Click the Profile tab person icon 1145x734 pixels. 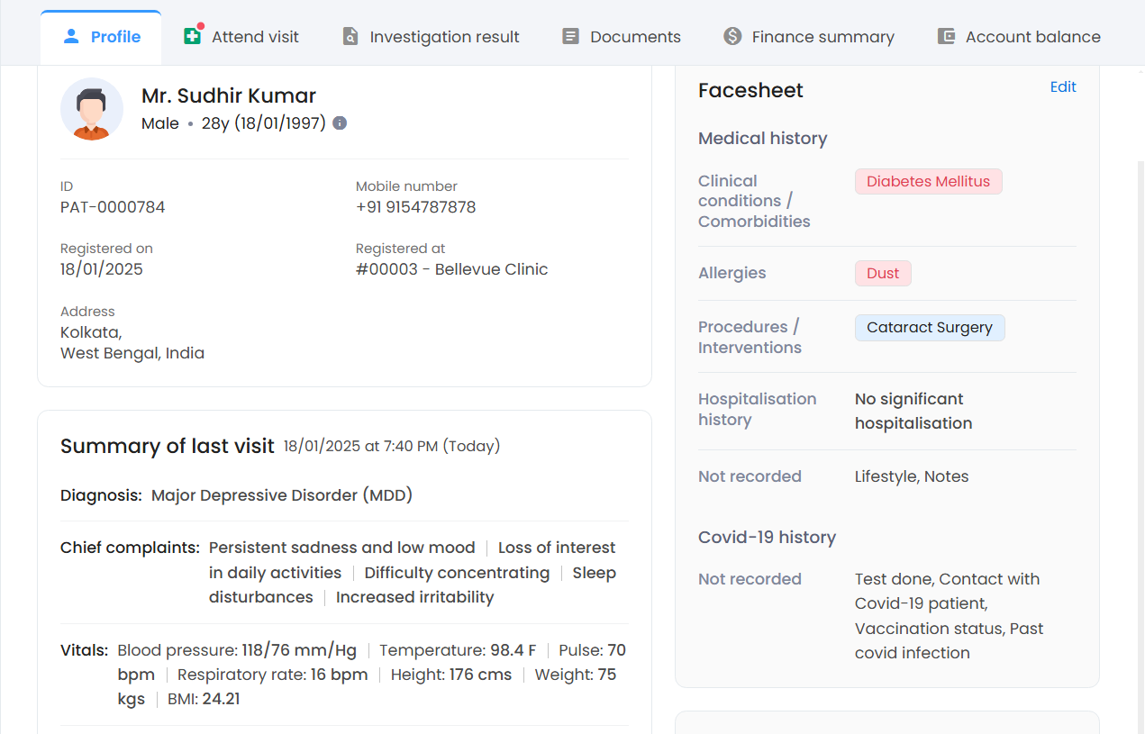(x=71, y=36)
